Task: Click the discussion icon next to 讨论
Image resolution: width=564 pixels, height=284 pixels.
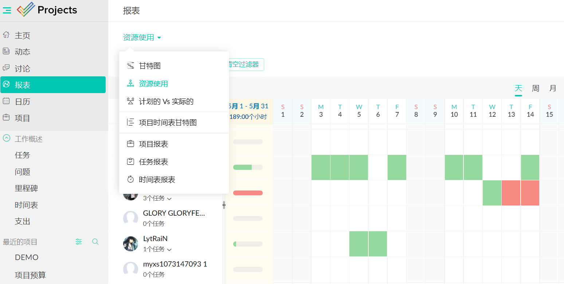Action: pos(6,68)
